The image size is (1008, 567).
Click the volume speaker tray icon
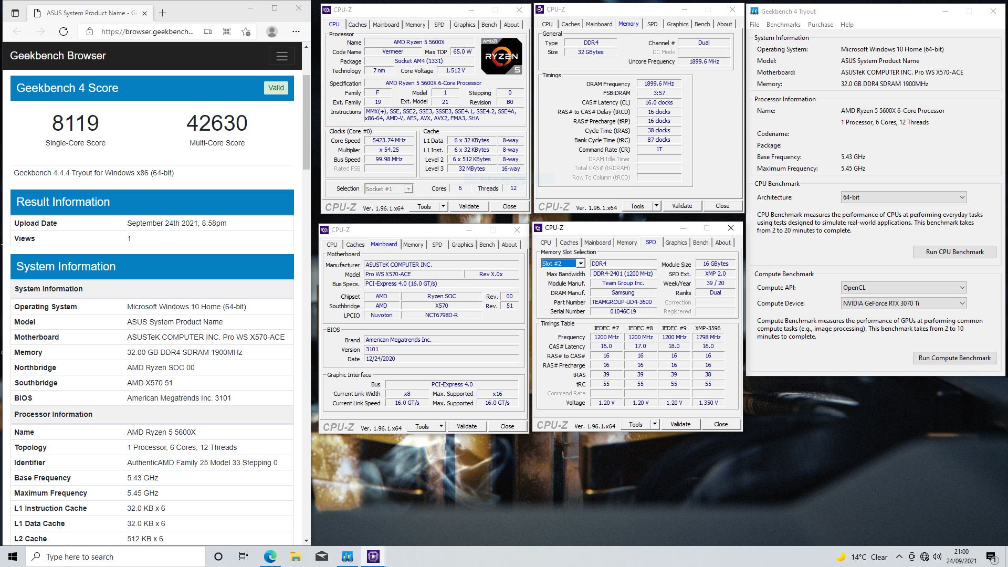coord(937,556)
